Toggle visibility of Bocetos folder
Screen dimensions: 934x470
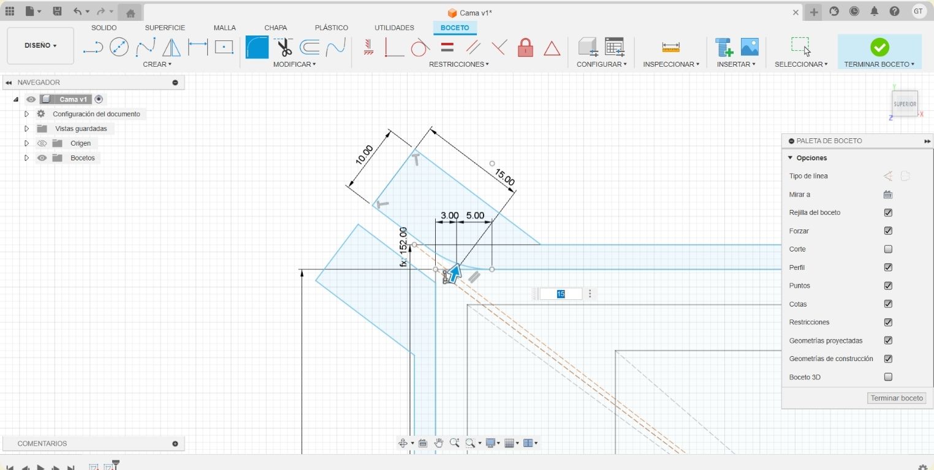[42, 158]
